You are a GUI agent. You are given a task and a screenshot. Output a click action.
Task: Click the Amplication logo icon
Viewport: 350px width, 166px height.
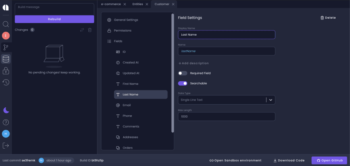click(x=6, y=8)
